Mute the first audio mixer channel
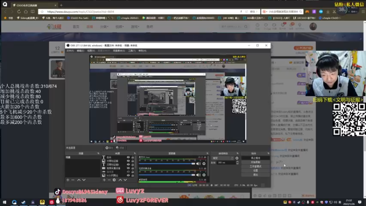The width and height of the screenshot is (366, 206). (199, 164)
